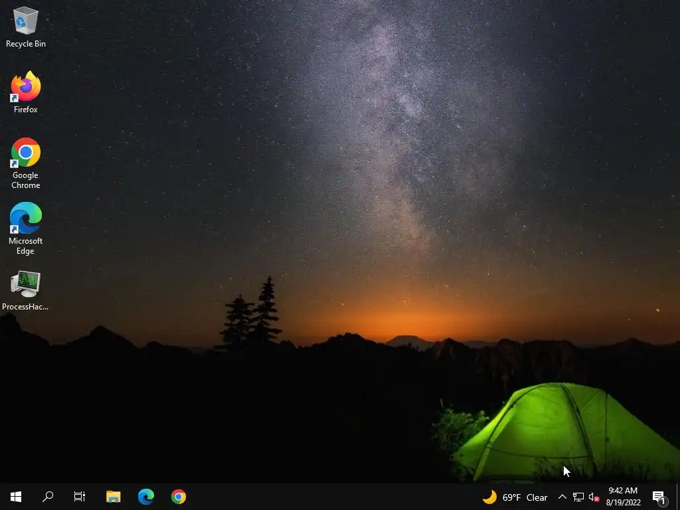Image resolution: width=680 pixels, height=510 pixels.
Task: Launch Chrome from the taskbar
Action: (x=178, y=497)
